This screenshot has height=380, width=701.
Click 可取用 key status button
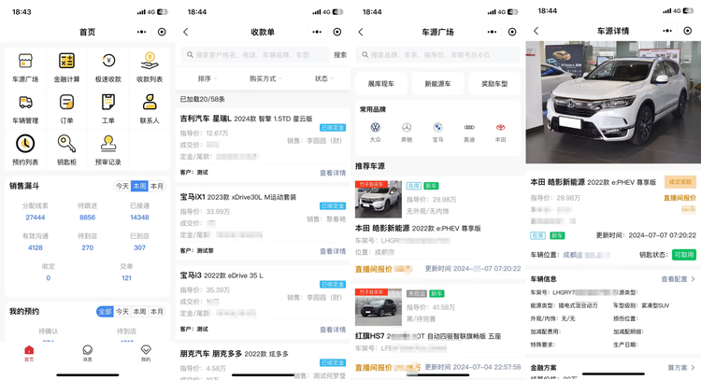[x=684, y=255]
